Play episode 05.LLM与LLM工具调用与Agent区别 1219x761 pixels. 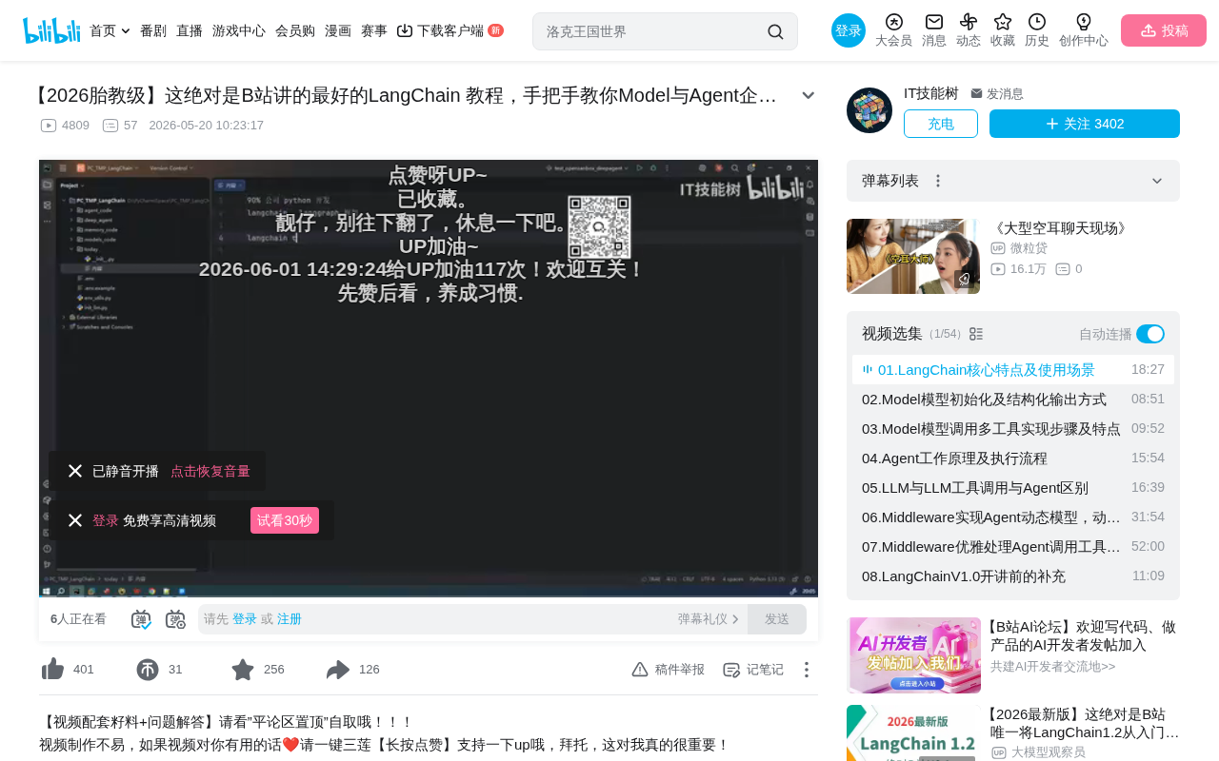1013,488
